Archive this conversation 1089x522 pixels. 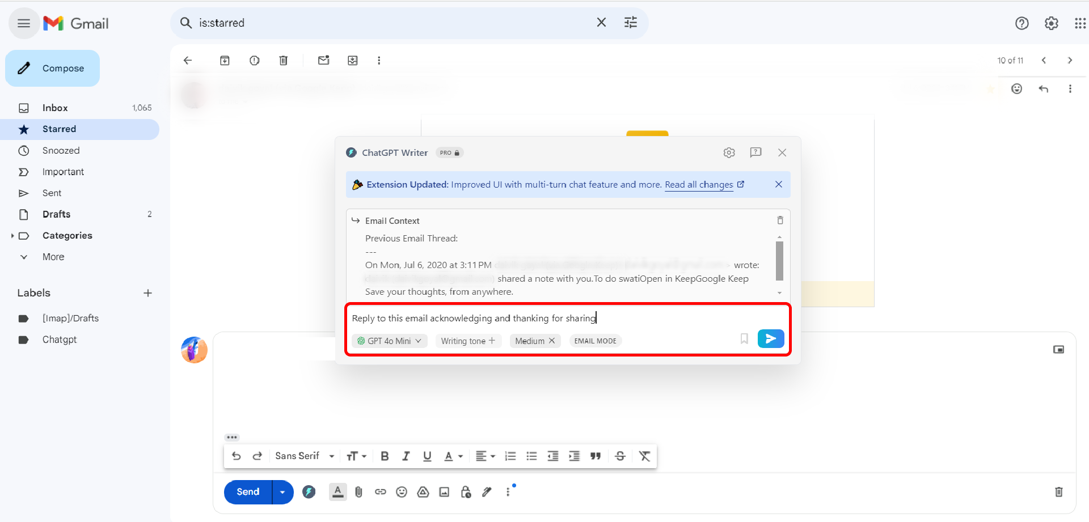[225, 60]
